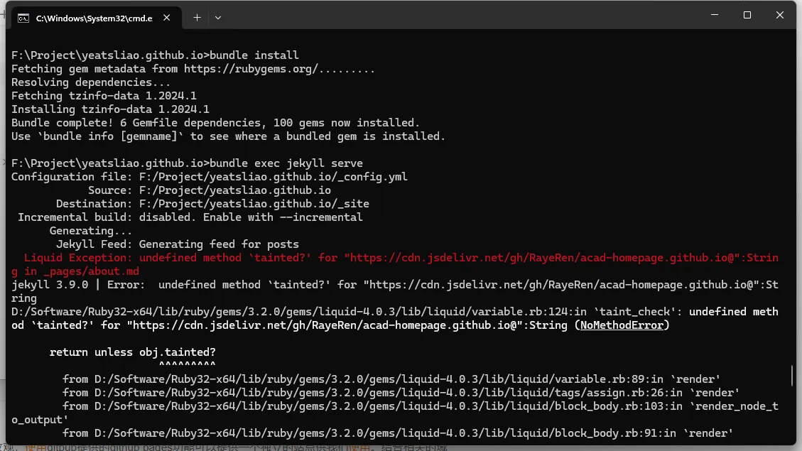The height and width of the screenshot is (451, 802).
Task: Select the C:\Windows\System32\cmd.exe tab
Action: (94, 18)
